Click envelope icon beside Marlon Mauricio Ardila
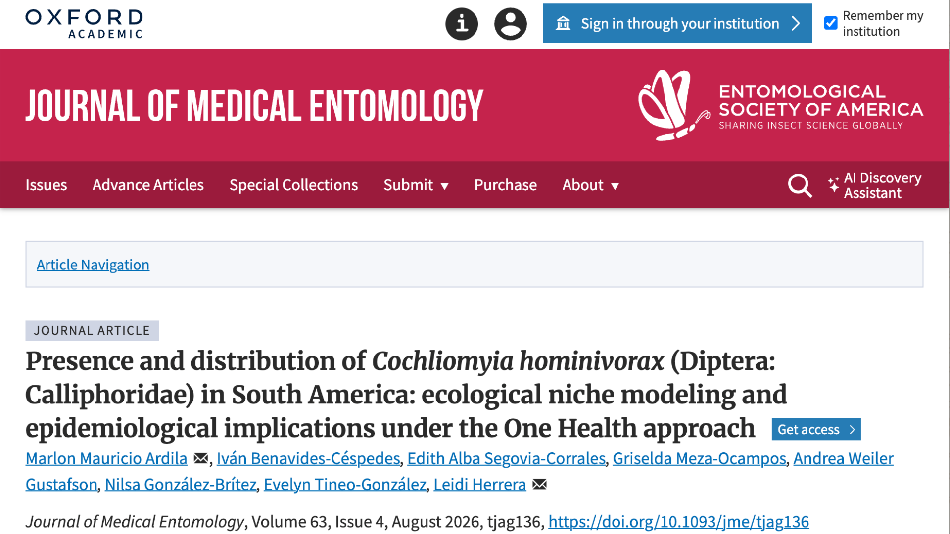950x534 pixels. pos(200,458)
